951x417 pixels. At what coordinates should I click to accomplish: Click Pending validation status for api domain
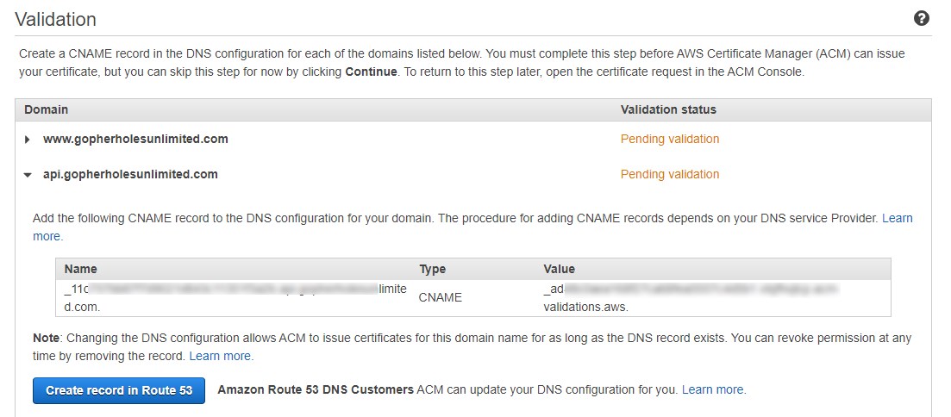click(x=669, y=174)
